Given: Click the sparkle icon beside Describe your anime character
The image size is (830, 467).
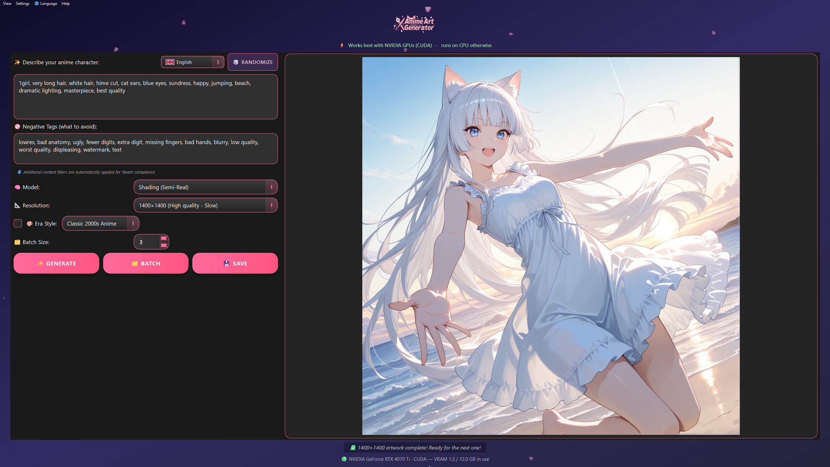Looking at the screenshot, I should click(17, 62).
